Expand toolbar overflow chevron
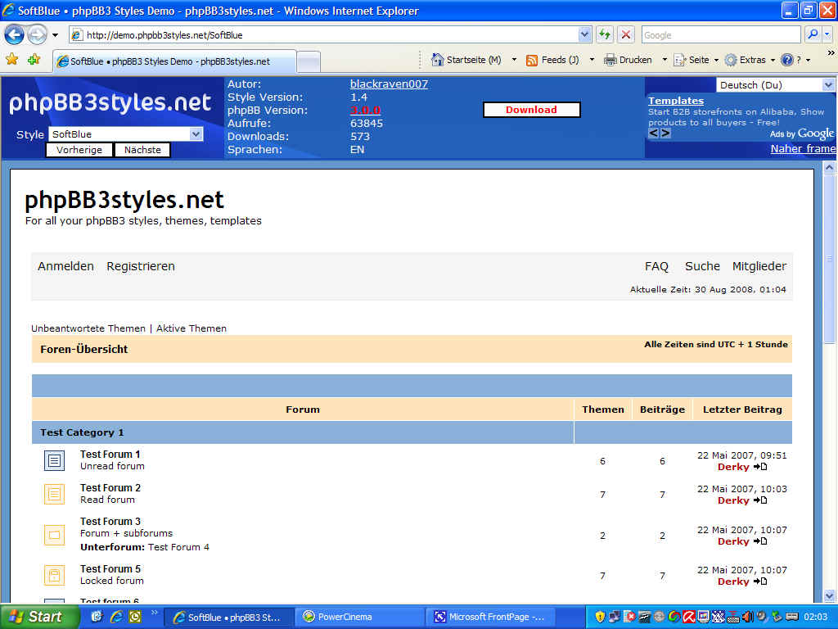Viewport: 838px width, 629px height. click(x=831, y=53)
